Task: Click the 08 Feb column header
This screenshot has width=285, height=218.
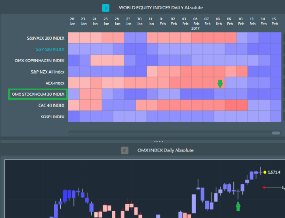Action: click(x=218, y=21)
